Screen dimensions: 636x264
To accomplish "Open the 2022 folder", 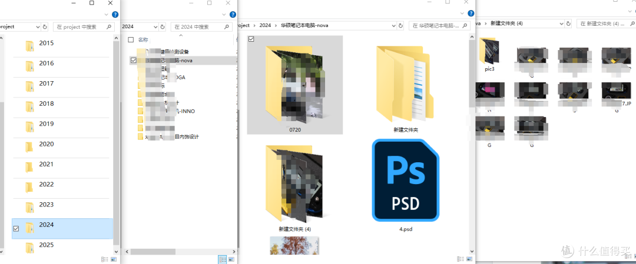I will (x=61, y=188).
